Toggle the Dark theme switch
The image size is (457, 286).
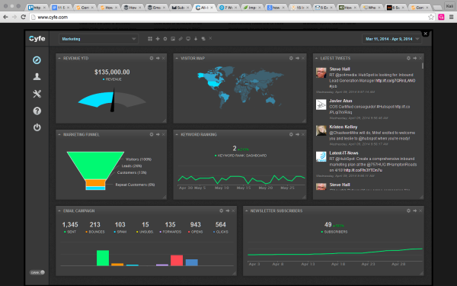(x=37, y=272)
